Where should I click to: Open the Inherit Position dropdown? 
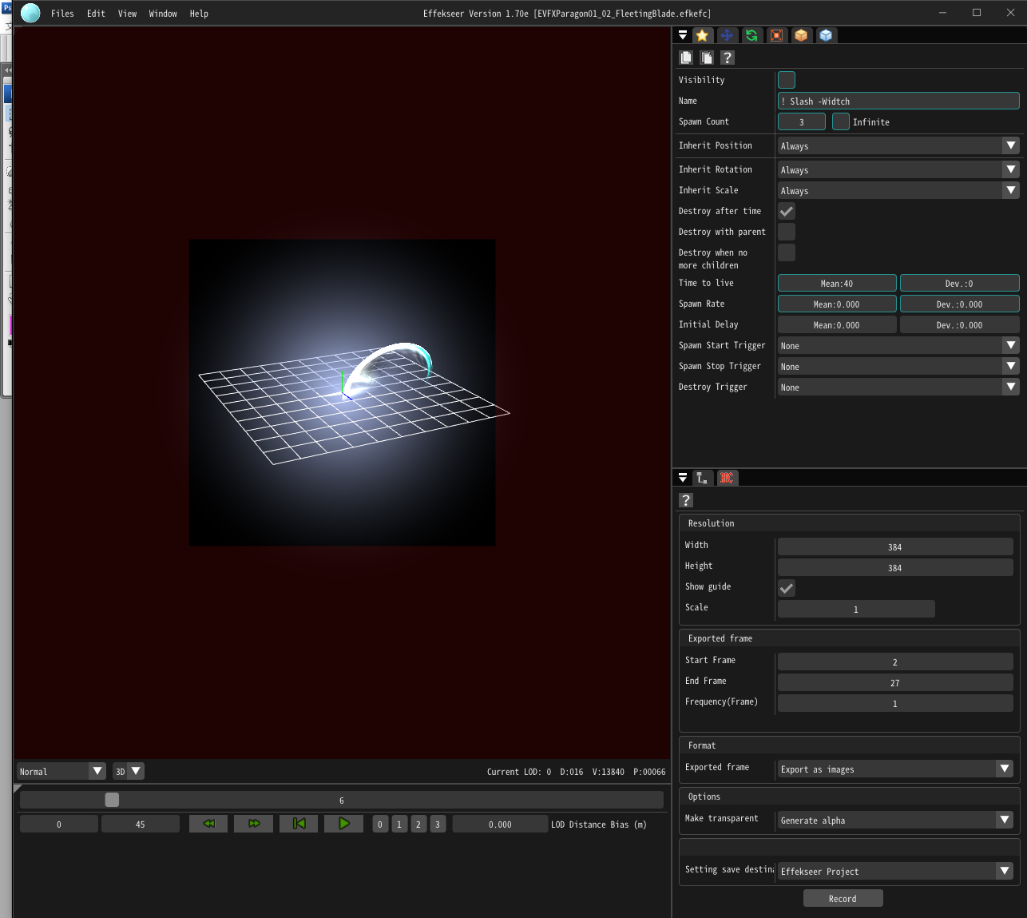point(898,145)
